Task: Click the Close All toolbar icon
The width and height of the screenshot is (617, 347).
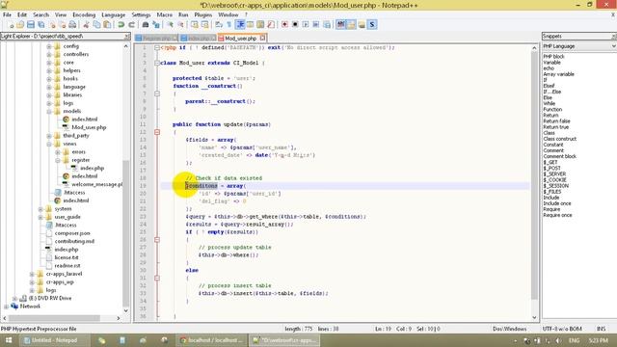Action: 62,25
